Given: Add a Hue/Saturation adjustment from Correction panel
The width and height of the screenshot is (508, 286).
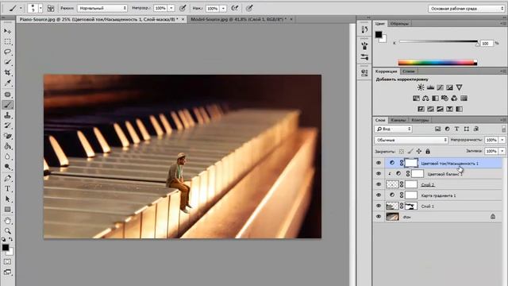Looking at the screenshot, I should click(416, 99).
